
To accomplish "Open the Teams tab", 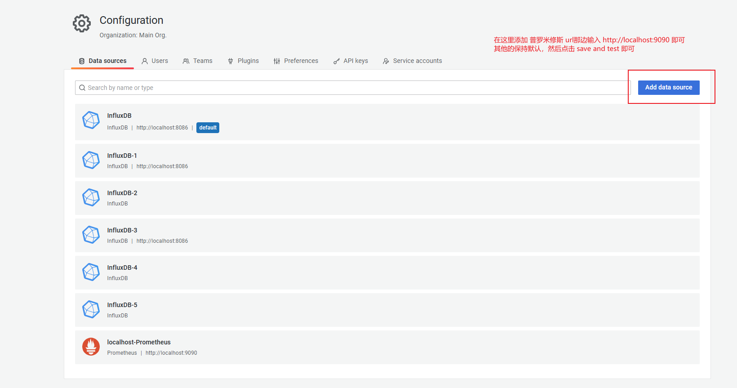I will (x=198, y=61).
